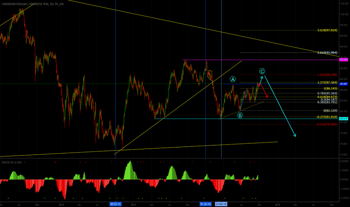Viewport: 350px width, 207px height.
Task: Click the 96.000 price axis label
Action: click(x=344, y=36)
